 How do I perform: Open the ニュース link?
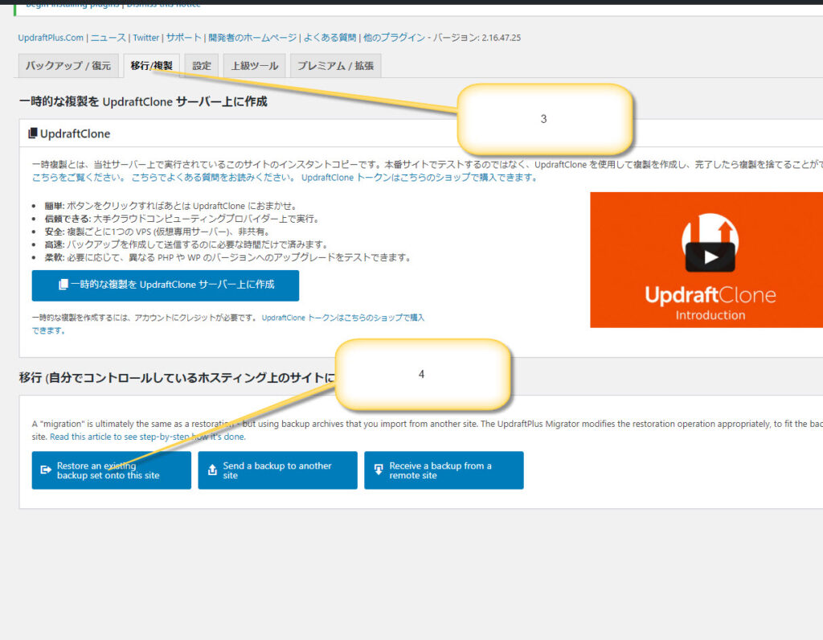[109, 38]
